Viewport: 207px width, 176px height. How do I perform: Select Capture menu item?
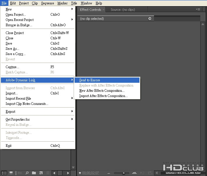[38, 67]
